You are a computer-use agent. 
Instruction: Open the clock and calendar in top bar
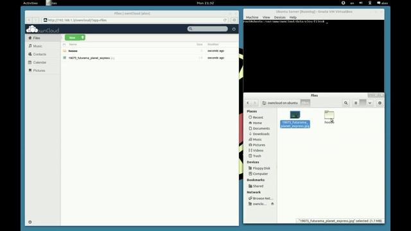point(205,3)
